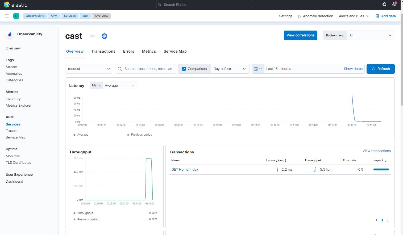Click the Services breadcrumb
Viewport: 403px width, 235px height.
pyautogui.click(x=70, y=16)
